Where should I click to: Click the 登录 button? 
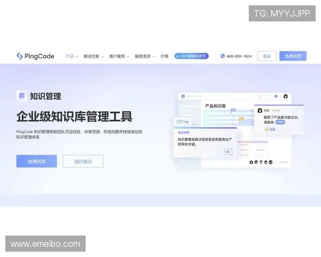coord(267,56)
